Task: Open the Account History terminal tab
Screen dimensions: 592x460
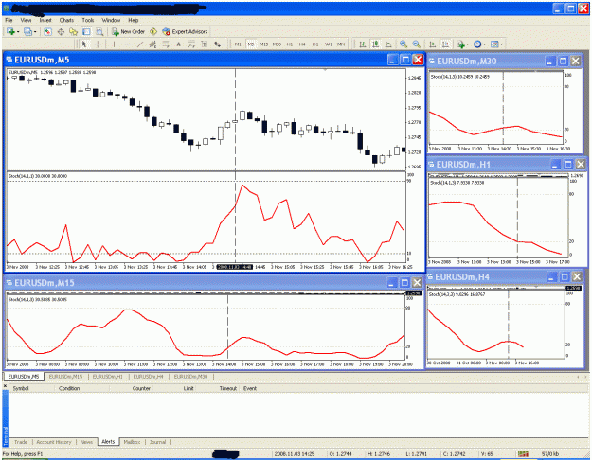Action: (x=54, y=442)
